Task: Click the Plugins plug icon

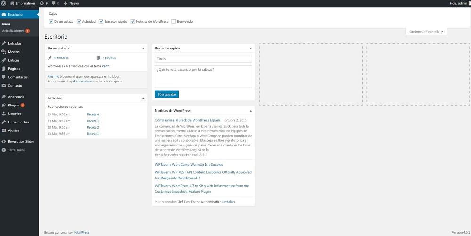Action: pyautogui.click(x=4, y=106)
